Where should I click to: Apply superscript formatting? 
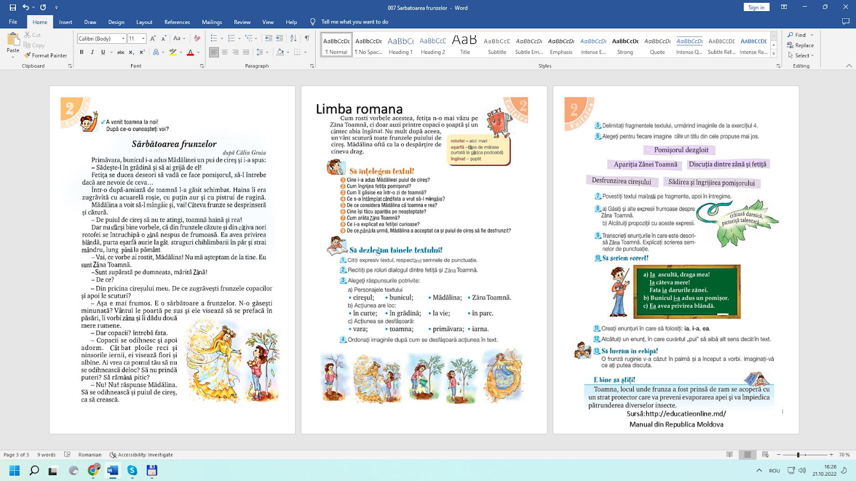pyautogui.click(x=142, y=52)
